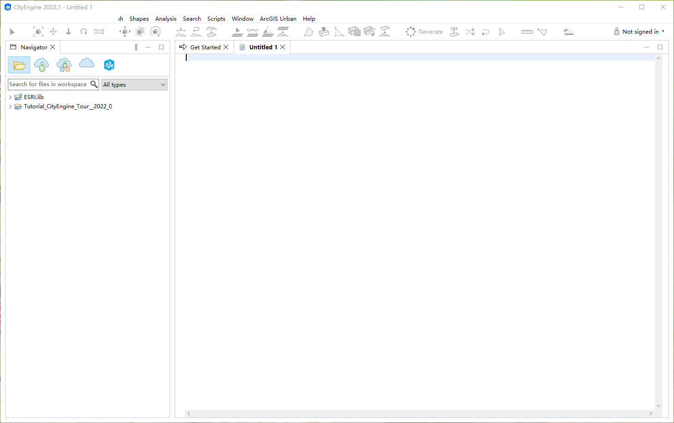Open the group content cloud icon

pos(64,65)
